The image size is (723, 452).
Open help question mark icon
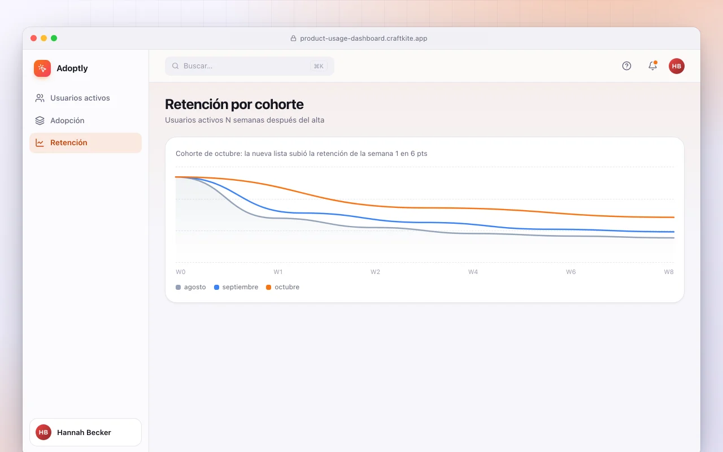pos(626,66)
